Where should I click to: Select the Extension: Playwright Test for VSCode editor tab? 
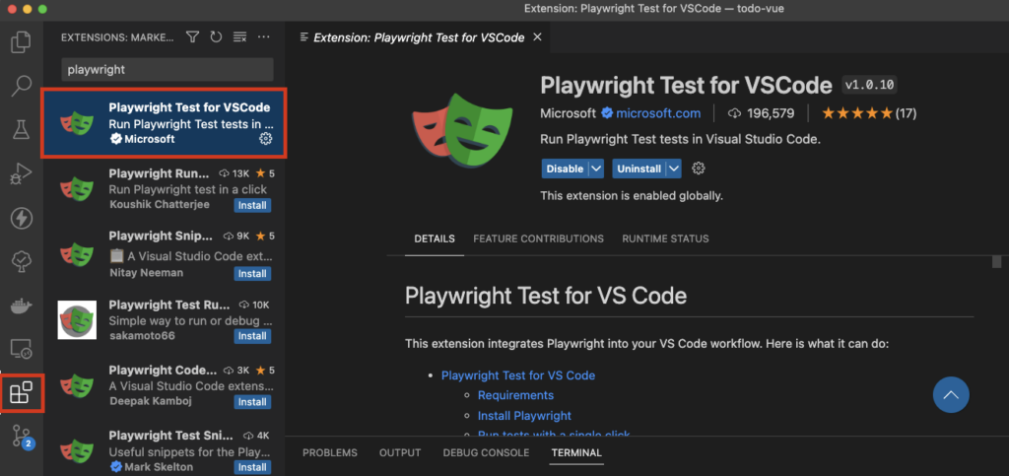coord(419,37)
